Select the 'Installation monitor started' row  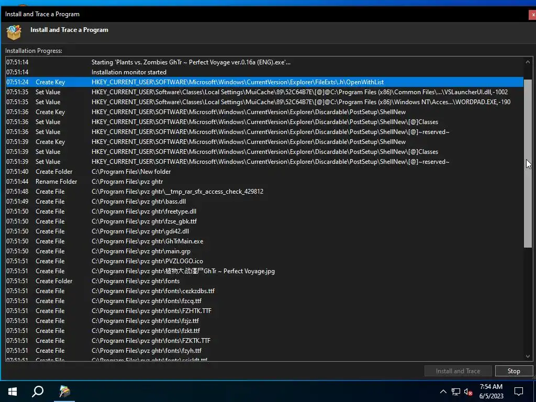[264, 72]
